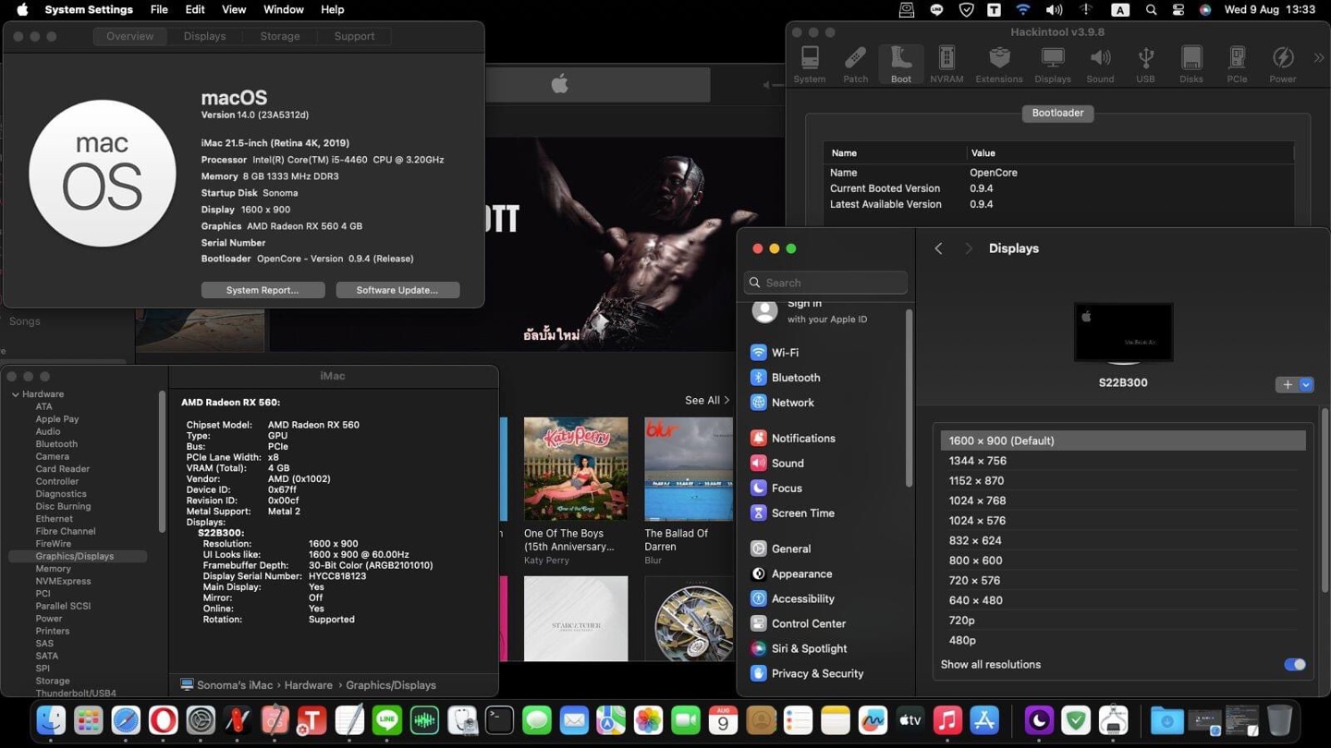Open the PCIe panel in Hackintool
Image resolution: width=1331 pixels, height=748 pixels.
[x=1236, y=65]
